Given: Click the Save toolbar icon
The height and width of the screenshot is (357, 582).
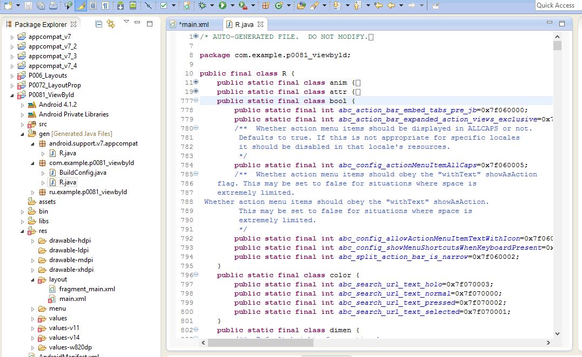Looking at the screenshot, I should (x=28, y=5).
